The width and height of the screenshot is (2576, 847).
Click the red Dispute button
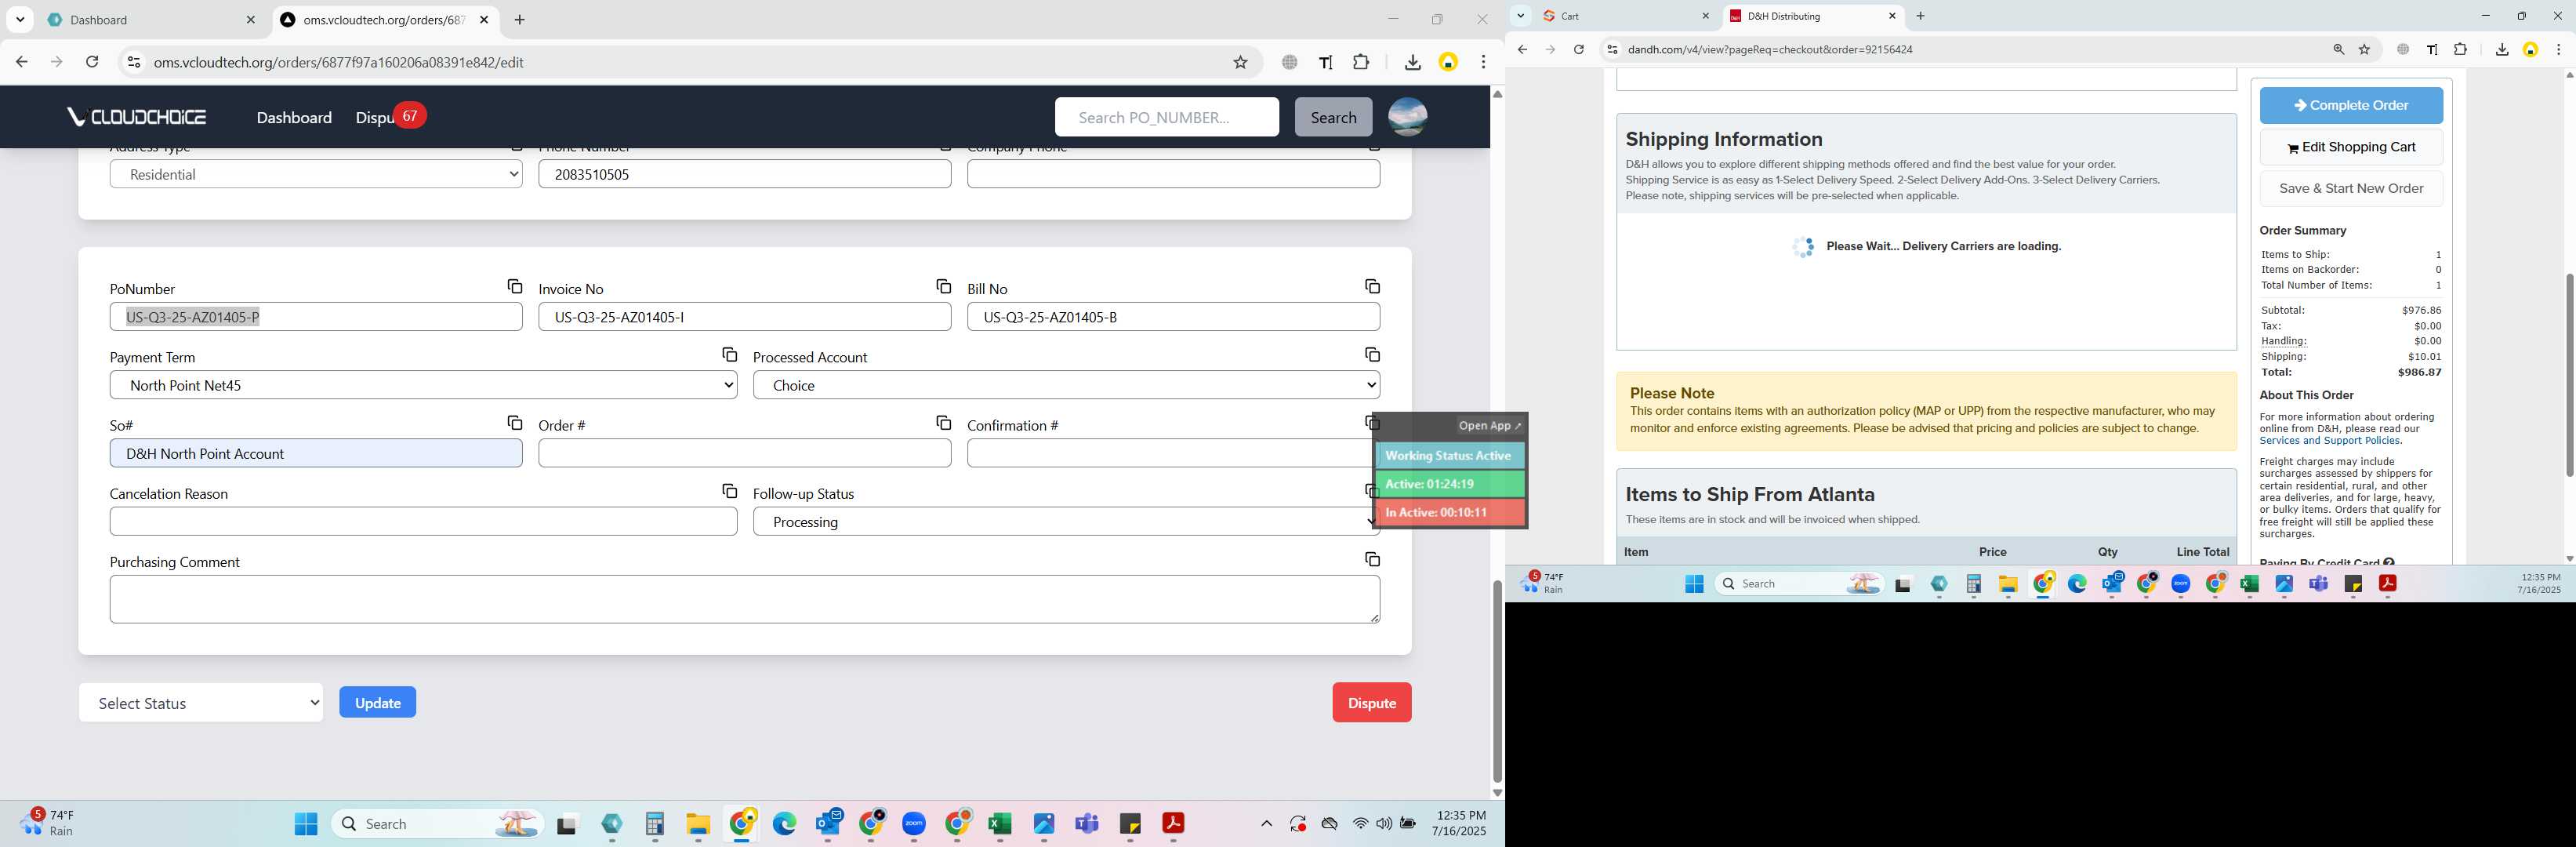point(1371,703)
